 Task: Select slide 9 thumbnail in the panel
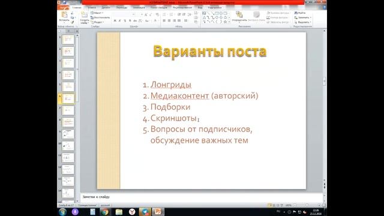click(x=68, y=134)
